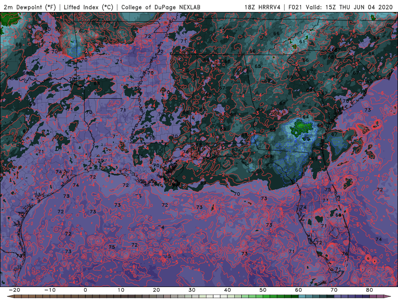Screen dimensions: 398x299
Task: Click the "50" colorbar scale label
Action: [263, 290]
